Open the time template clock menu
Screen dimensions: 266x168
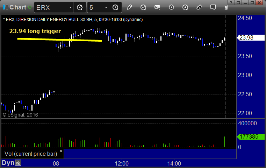[x=115, y=7]
